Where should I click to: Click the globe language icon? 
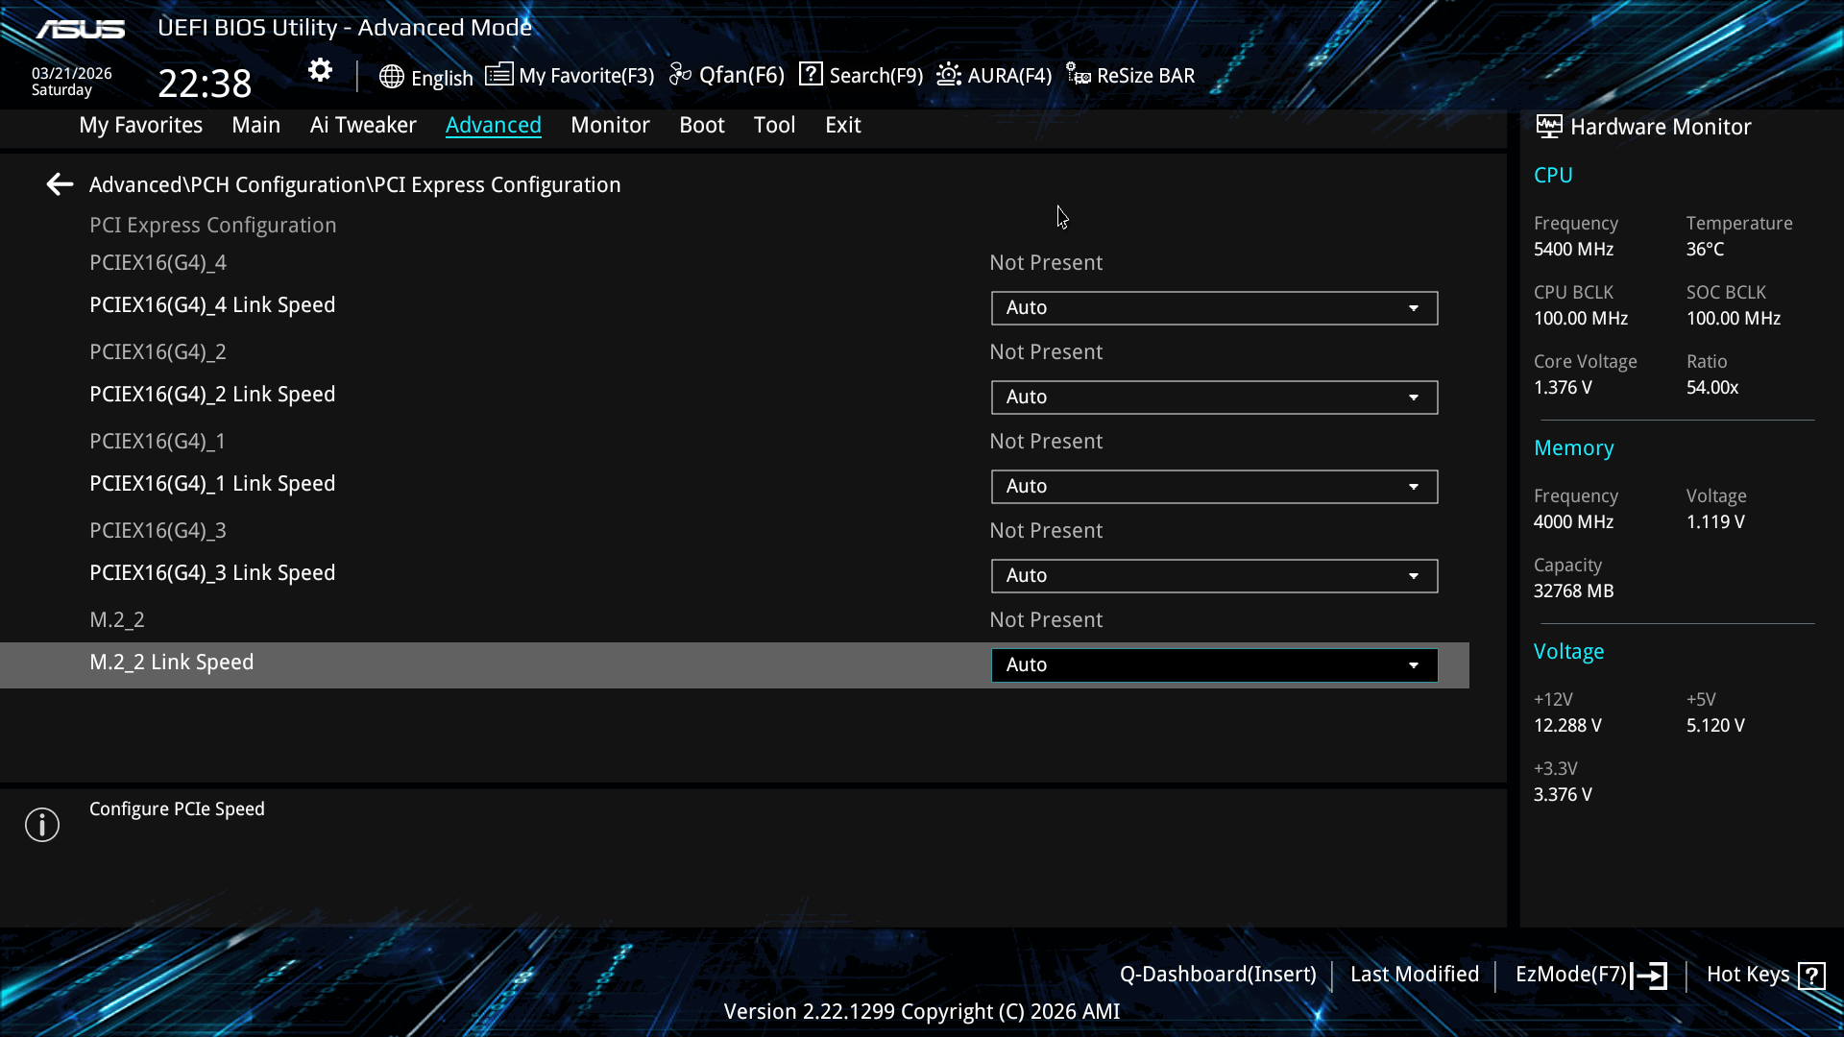point(391,77)
